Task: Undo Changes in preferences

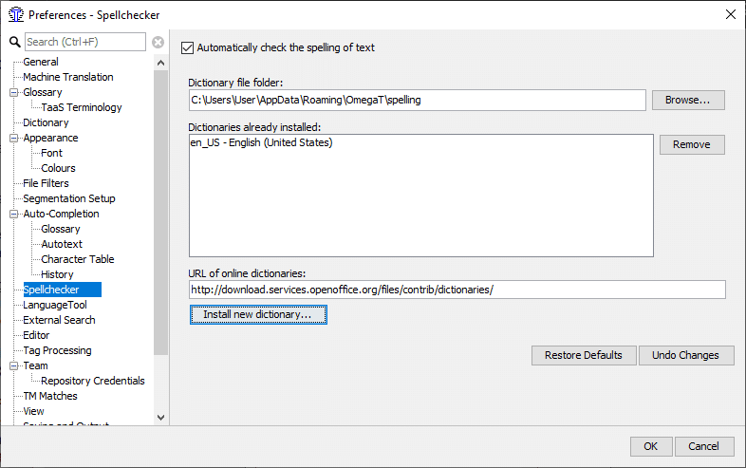Action: (x=685, y=355)
